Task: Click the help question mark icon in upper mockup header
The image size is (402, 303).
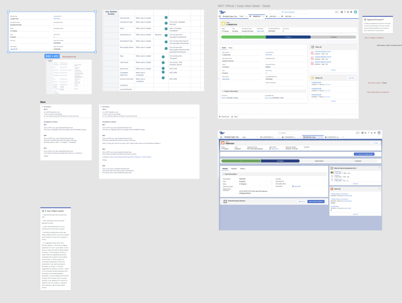Action: tap(345, 12)
